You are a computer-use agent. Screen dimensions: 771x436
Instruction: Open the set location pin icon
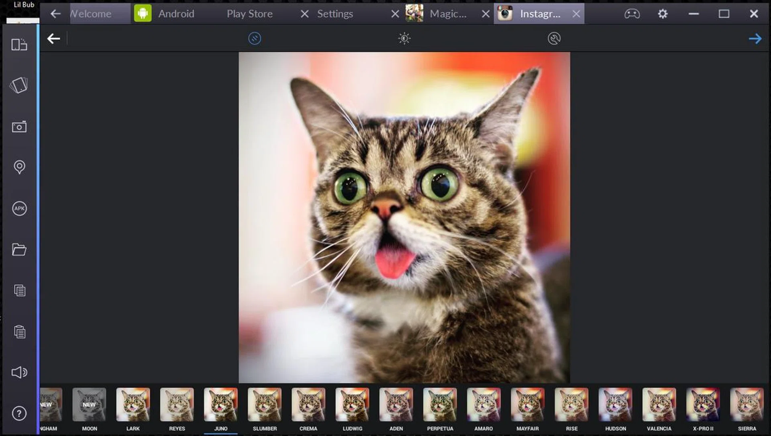point(19,167)
